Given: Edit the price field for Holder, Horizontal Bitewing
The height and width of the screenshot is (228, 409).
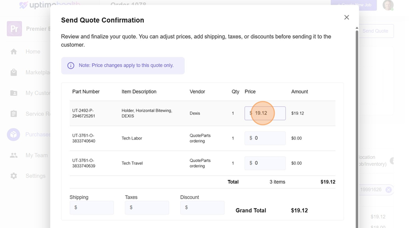Looking at the screenshot, I should [268, 113].
